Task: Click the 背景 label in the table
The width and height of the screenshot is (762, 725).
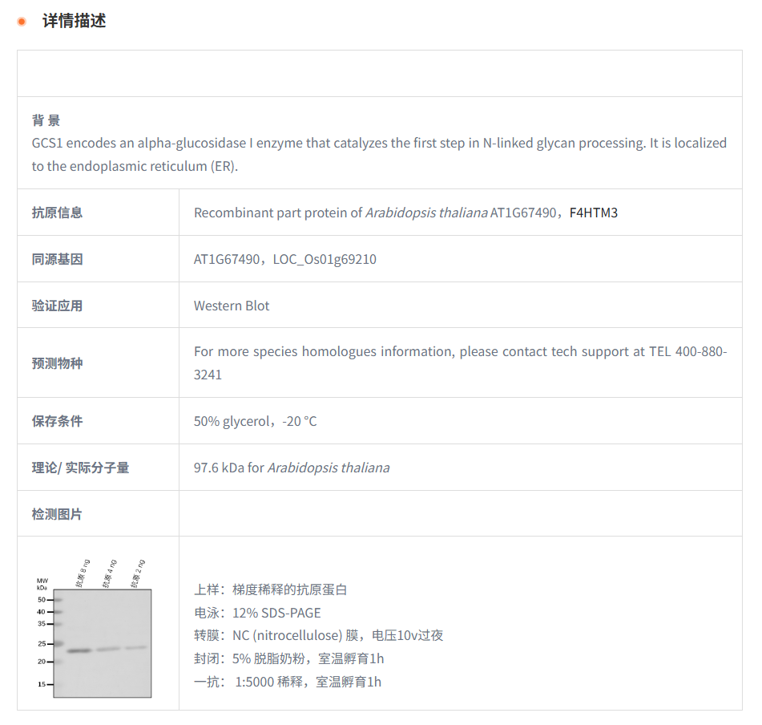Action: click(x=46, y=120)
